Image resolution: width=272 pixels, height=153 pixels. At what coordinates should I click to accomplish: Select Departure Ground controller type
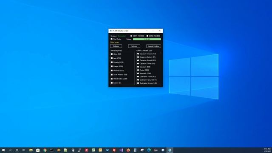[x=138, y=60]
